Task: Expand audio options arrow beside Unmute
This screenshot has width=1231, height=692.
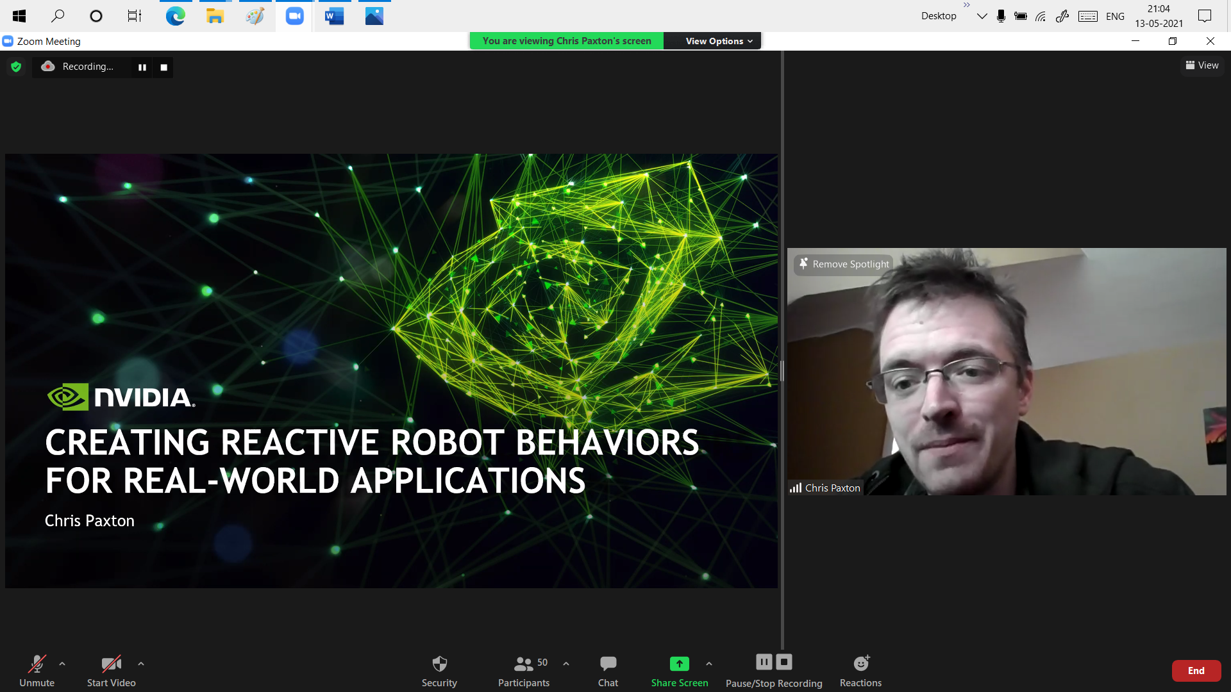Action: [x=62, y=664]
